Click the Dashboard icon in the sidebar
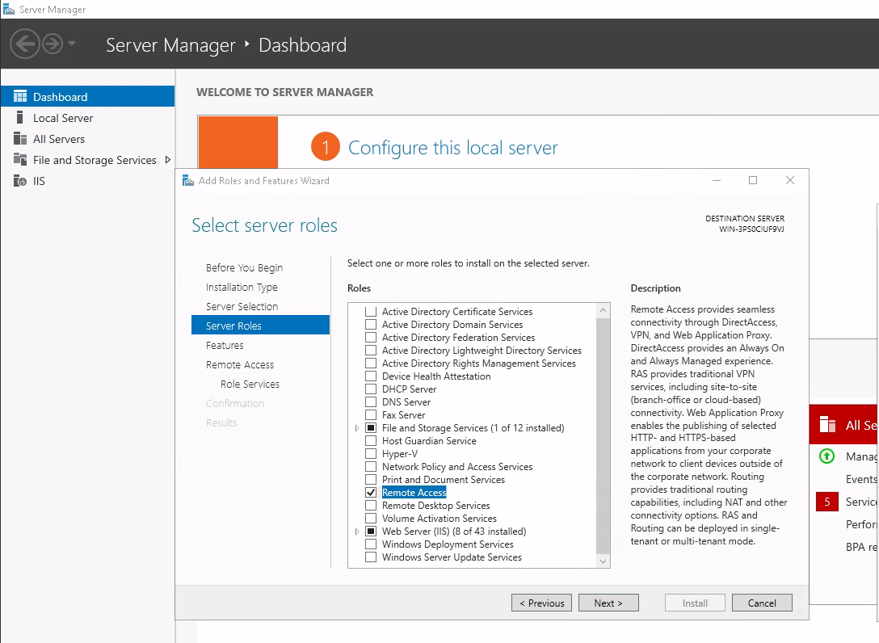Screen dimensions: 879x643 (20, 96)
